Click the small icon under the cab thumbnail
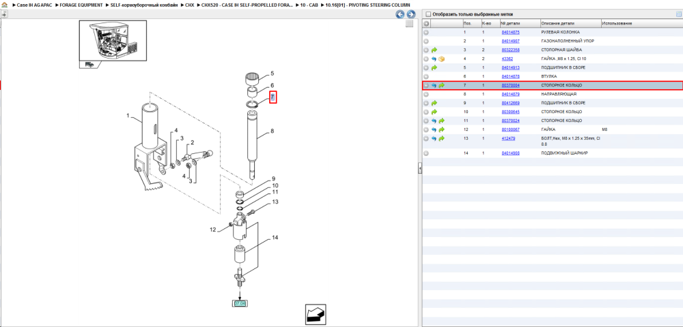683x327 pixels. coord(89,64)
